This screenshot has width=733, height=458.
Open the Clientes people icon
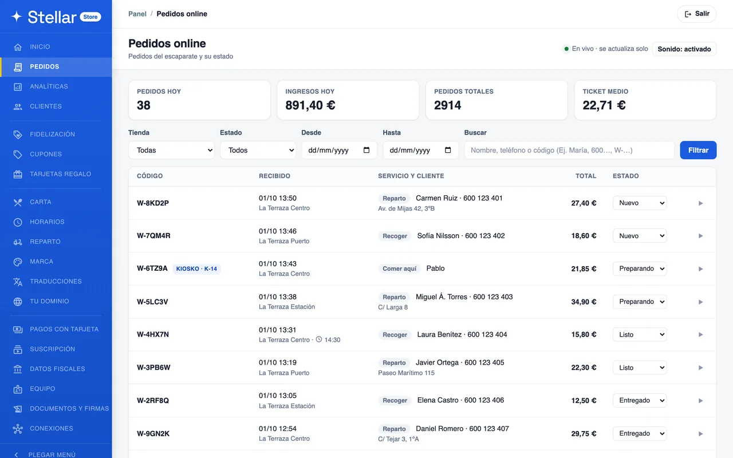(x=18, y=106)
